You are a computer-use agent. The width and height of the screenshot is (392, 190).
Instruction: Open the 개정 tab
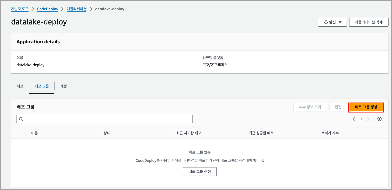tap(64, 86)
